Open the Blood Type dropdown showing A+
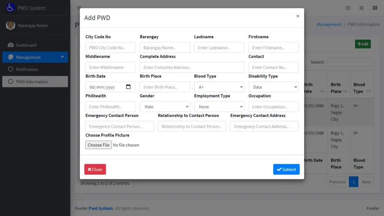Screen dimensions: 384x216 pos(219,87)
